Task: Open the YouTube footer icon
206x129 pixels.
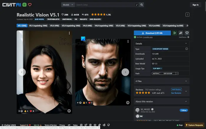Action: [x=95, y=125]
